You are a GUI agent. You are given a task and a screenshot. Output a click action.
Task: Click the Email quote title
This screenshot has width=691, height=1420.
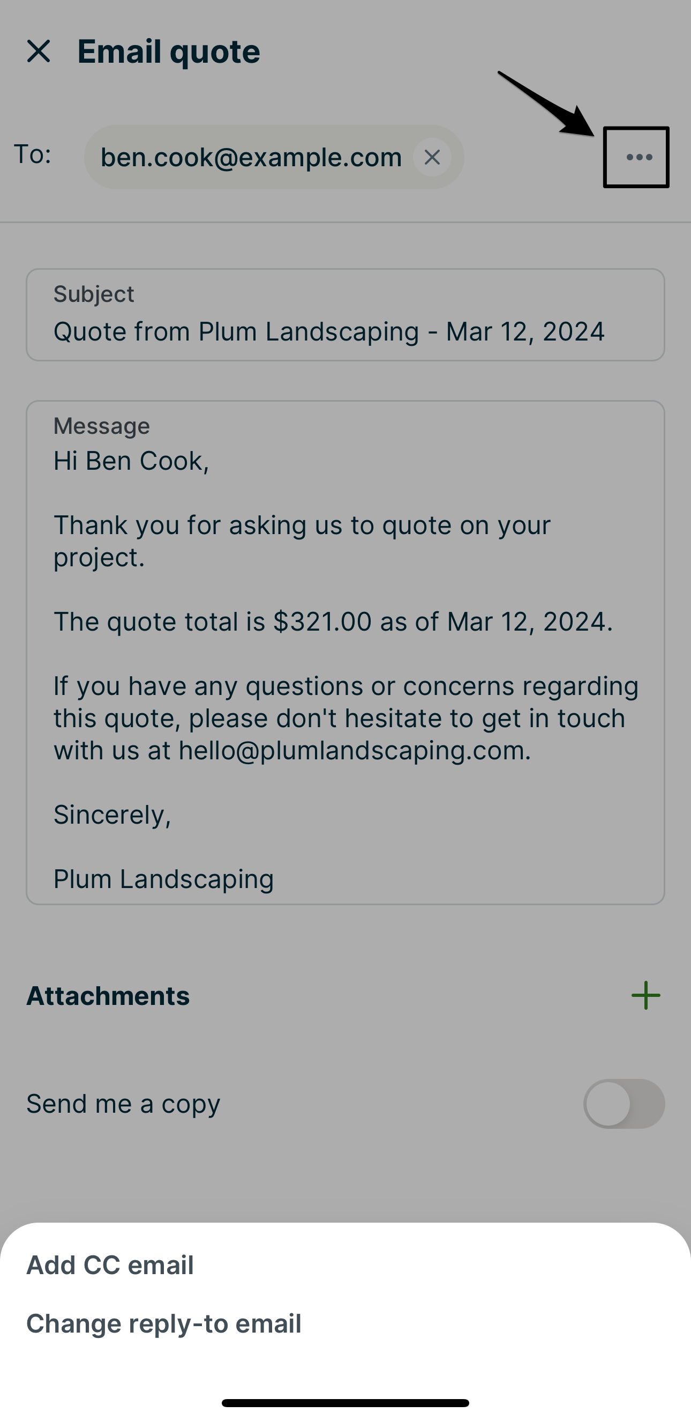click(169, 52)
